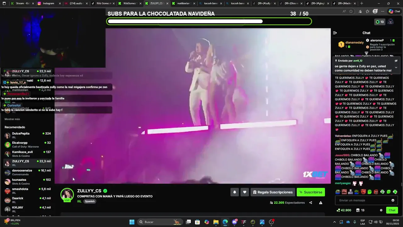403x227 pixels.
Task: Open the user profile avatar menu
Action: 390,22
